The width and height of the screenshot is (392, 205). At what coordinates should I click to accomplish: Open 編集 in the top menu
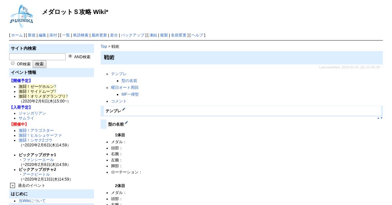(x=42, y=35)
